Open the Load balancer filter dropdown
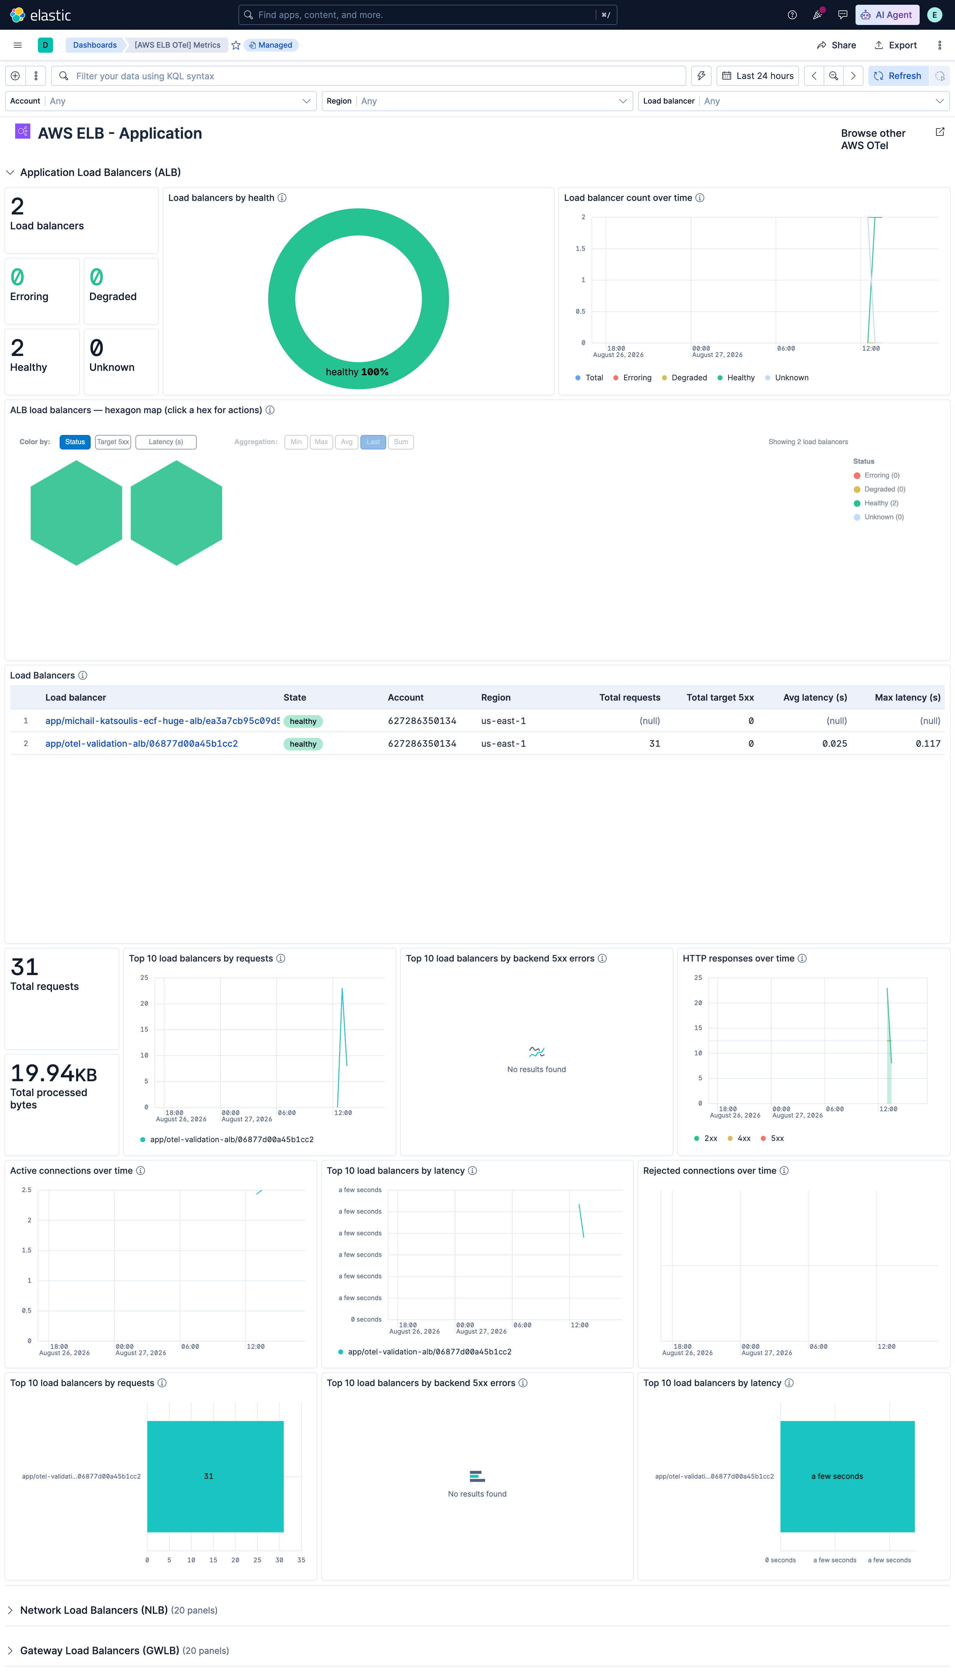Viewport: 955px width, 1676px height. (x=794, y=101)
